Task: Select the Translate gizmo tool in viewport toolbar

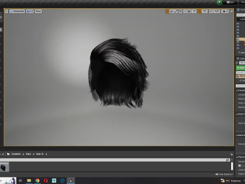Action: (x=167, y=11)
